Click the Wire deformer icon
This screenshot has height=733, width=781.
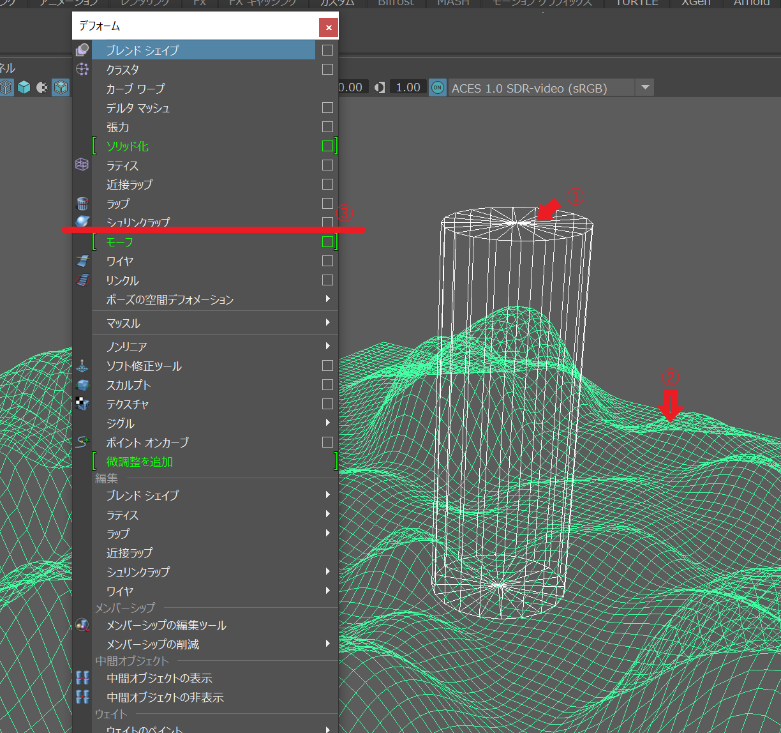click(82, 261)
